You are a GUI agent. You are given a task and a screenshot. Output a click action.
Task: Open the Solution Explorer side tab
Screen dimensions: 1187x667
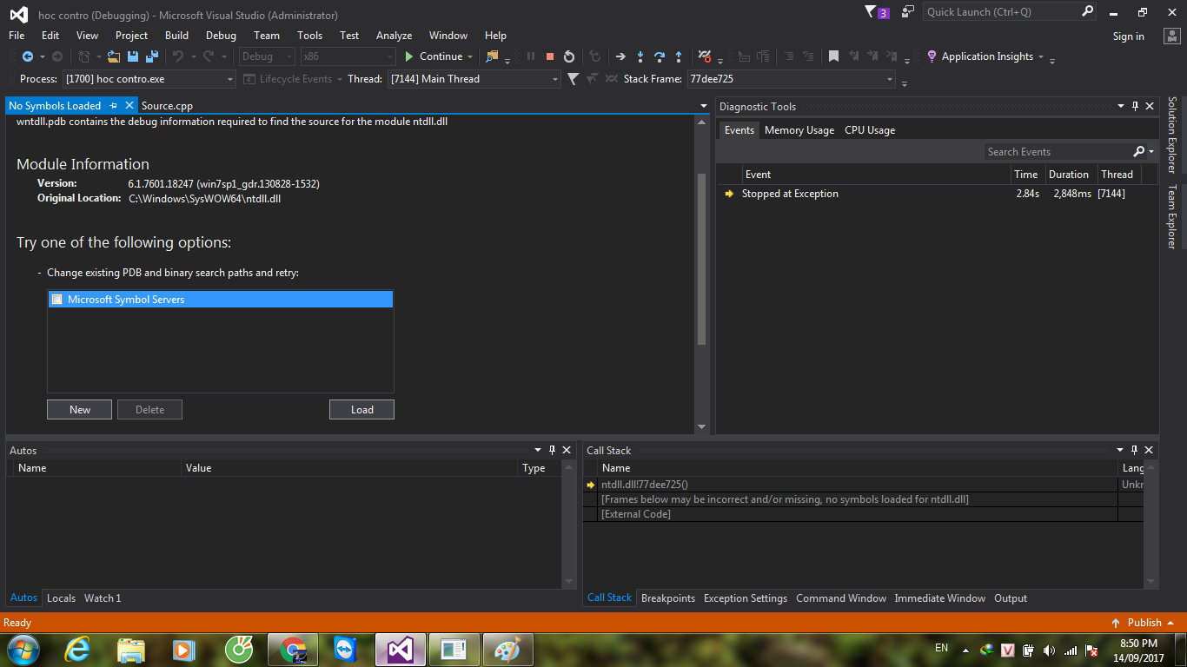pyautogui.click(x=1172, y=135)
